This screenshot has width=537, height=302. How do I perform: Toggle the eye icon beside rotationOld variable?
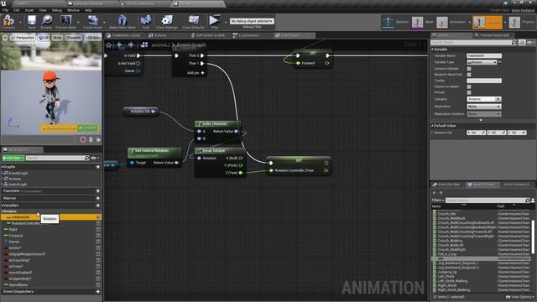(98, 217)
